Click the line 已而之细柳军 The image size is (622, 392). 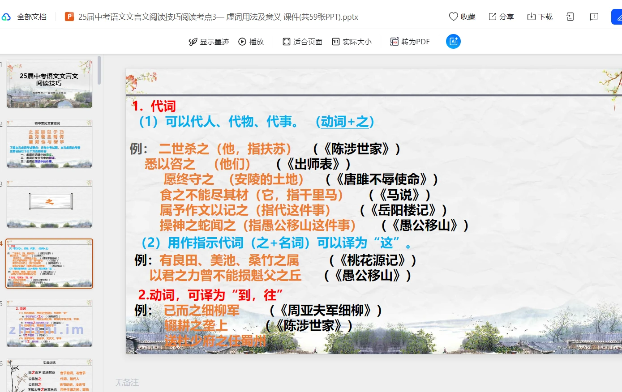[202, 310]
